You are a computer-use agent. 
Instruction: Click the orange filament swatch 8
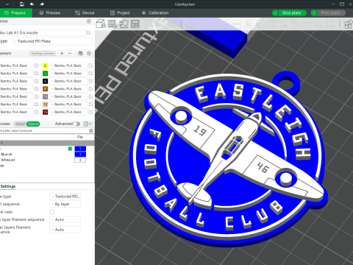(45, 89)
